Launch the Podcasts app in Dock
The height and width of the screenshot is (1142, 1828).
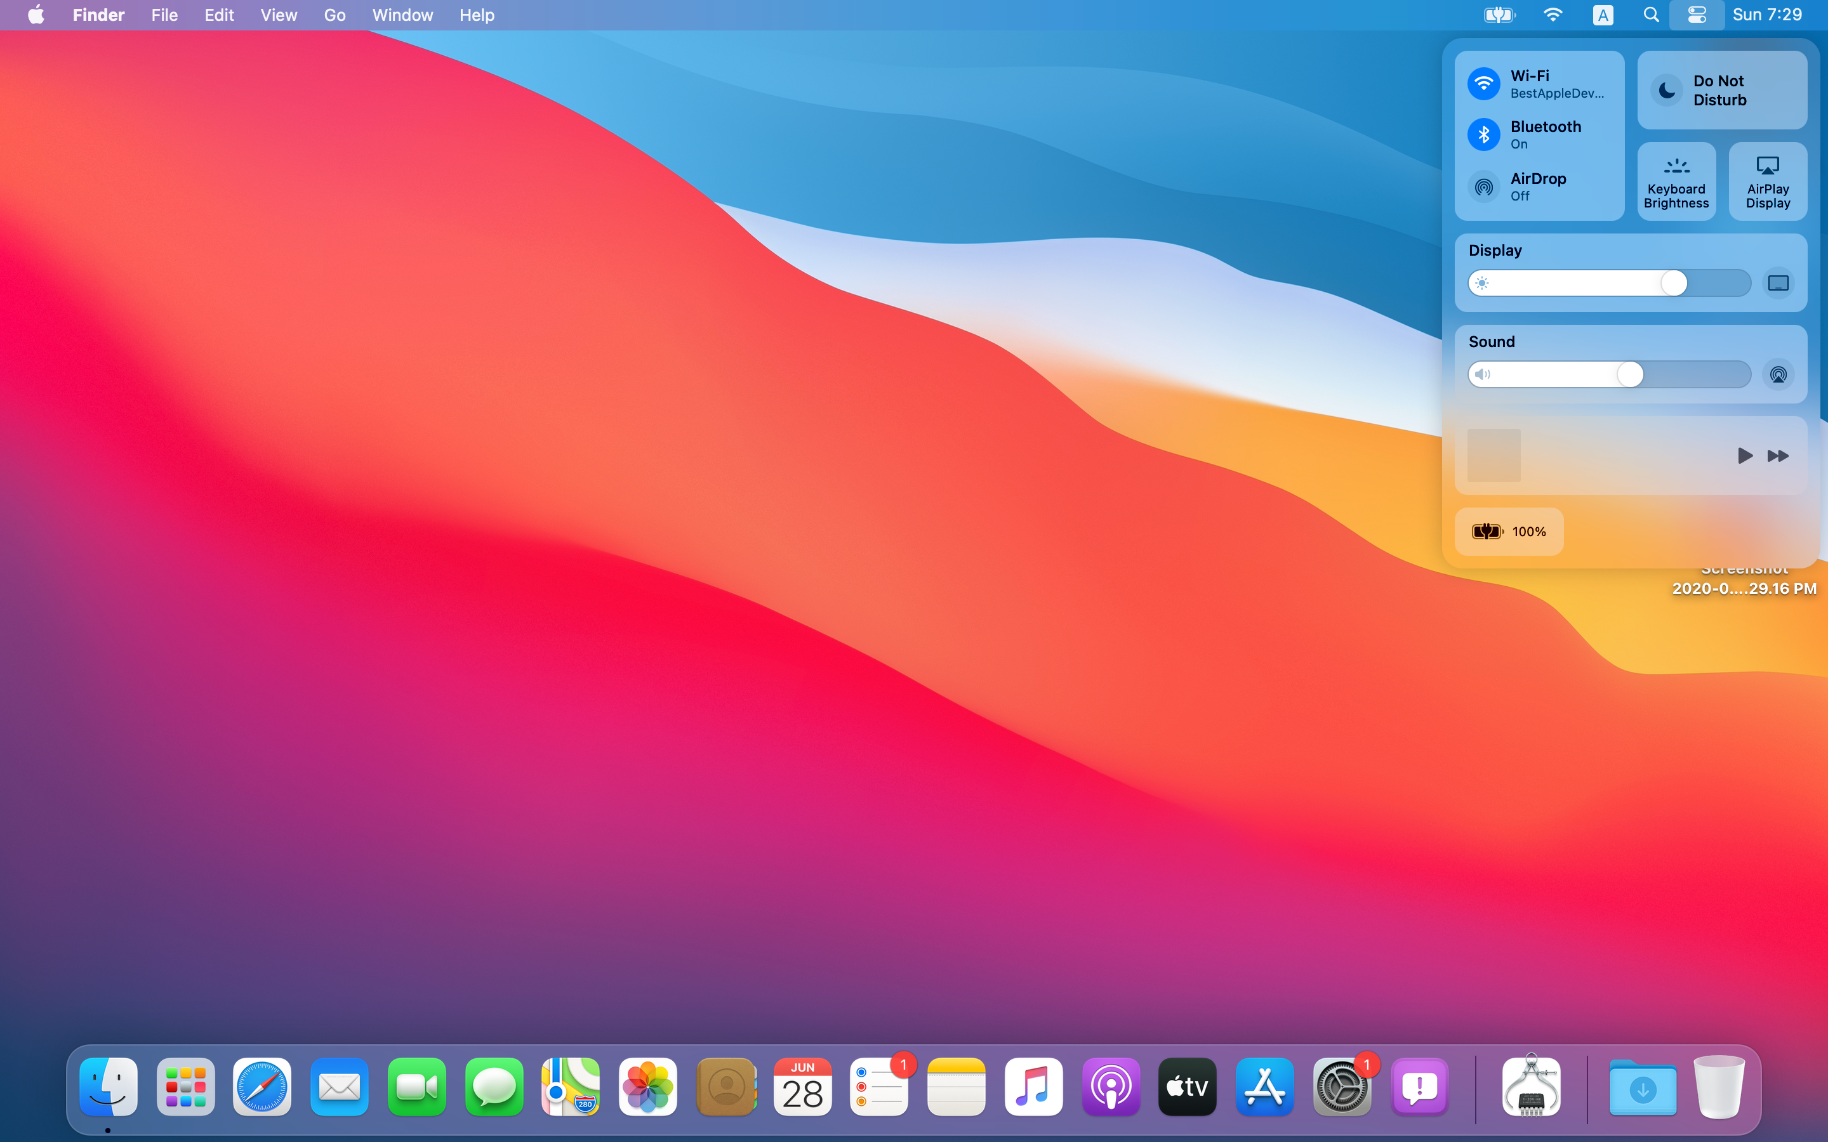coord(1110,1087)
